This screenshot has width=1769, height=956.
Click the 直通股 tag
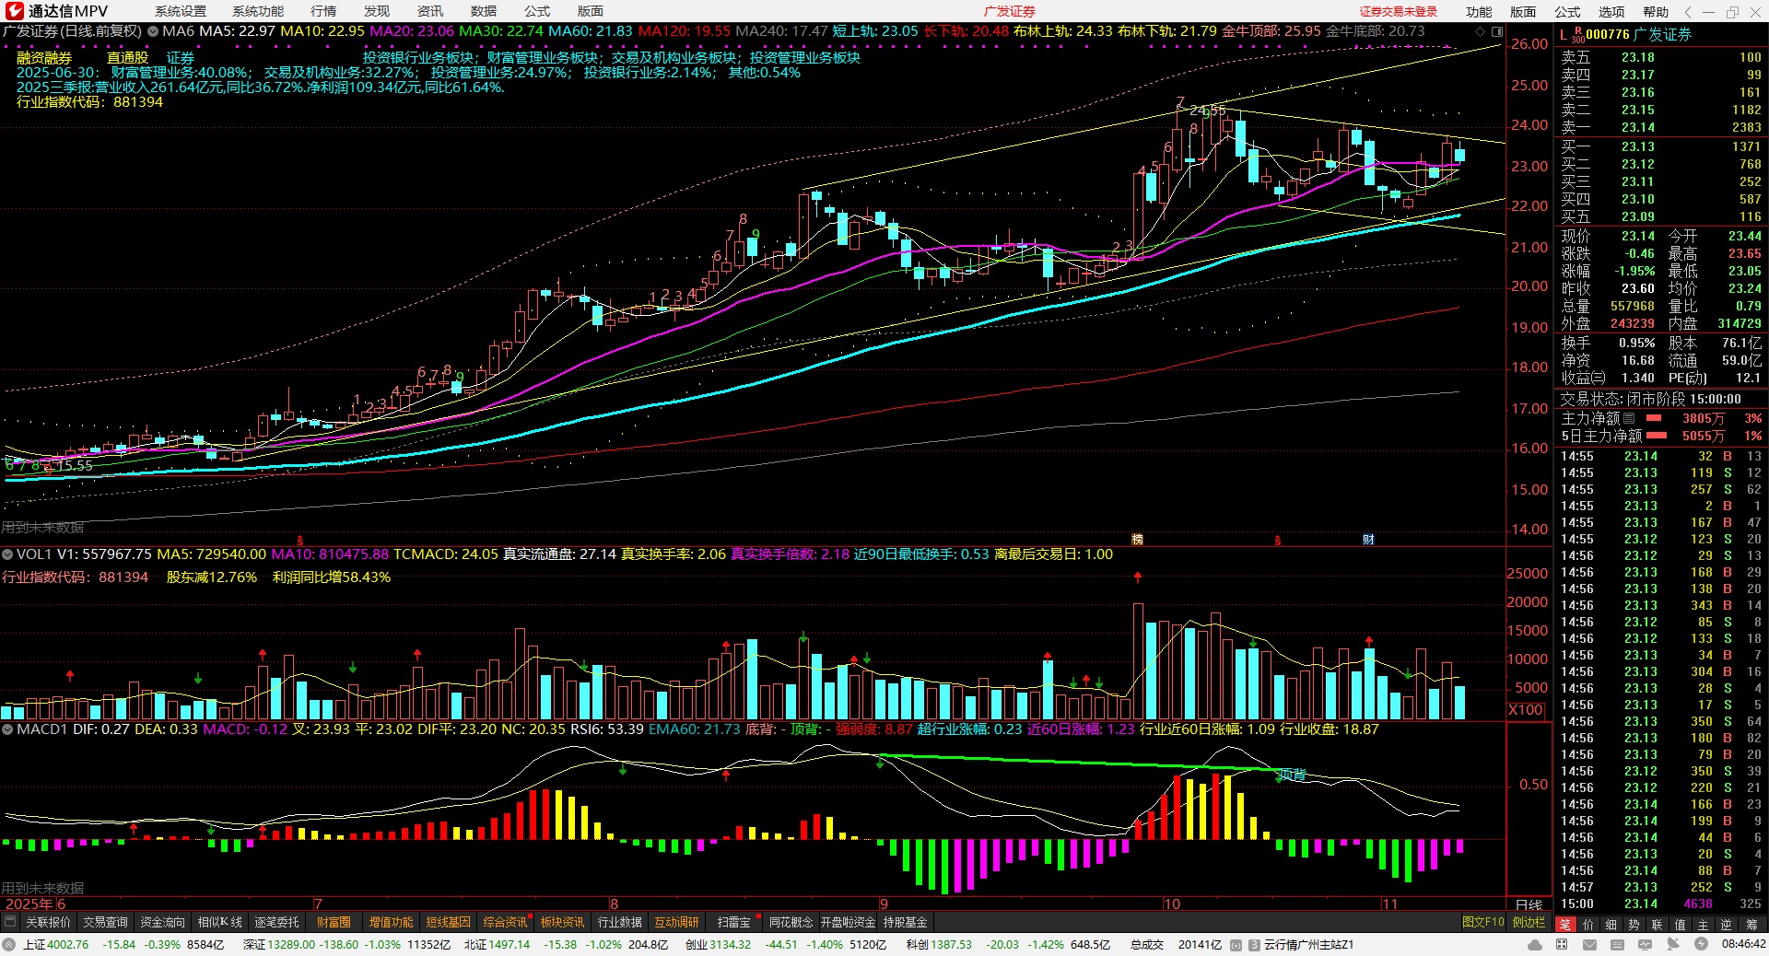pos(127,57)
